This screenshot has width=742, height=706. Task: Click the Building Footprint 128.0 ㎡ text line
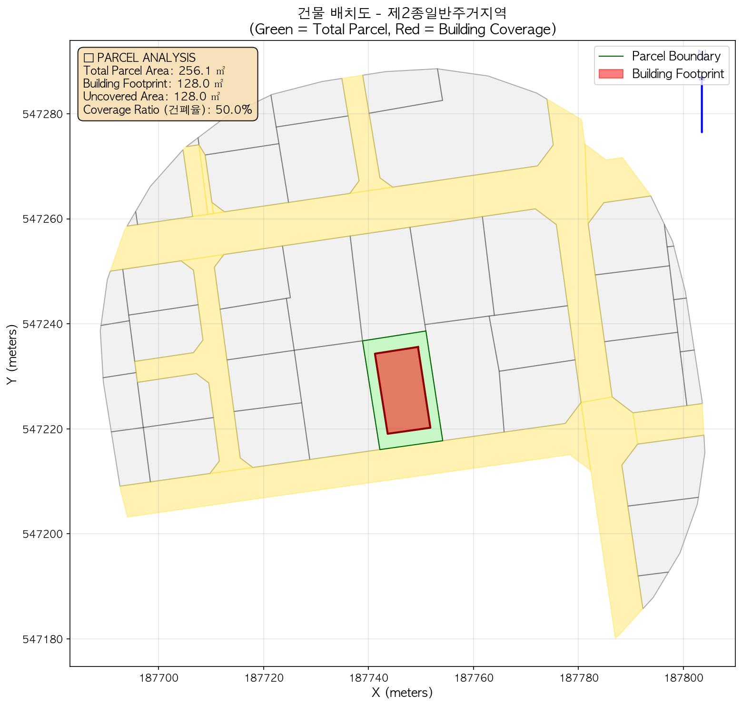153,84
